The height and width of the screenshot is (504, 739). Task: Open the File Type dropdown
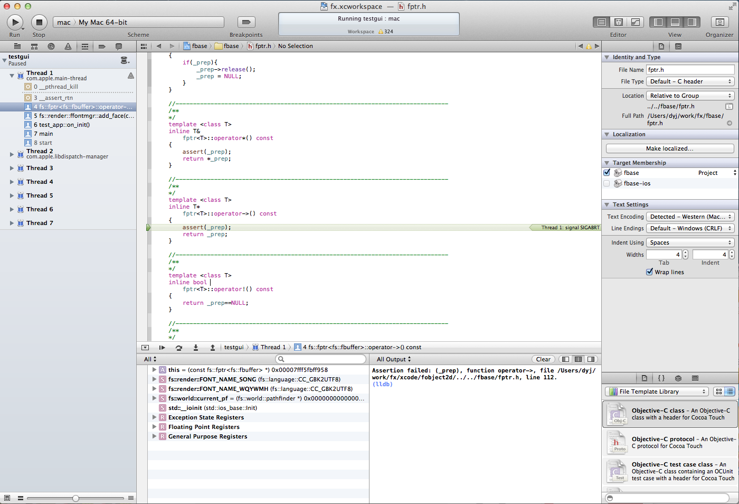click(x=690, y=81)
